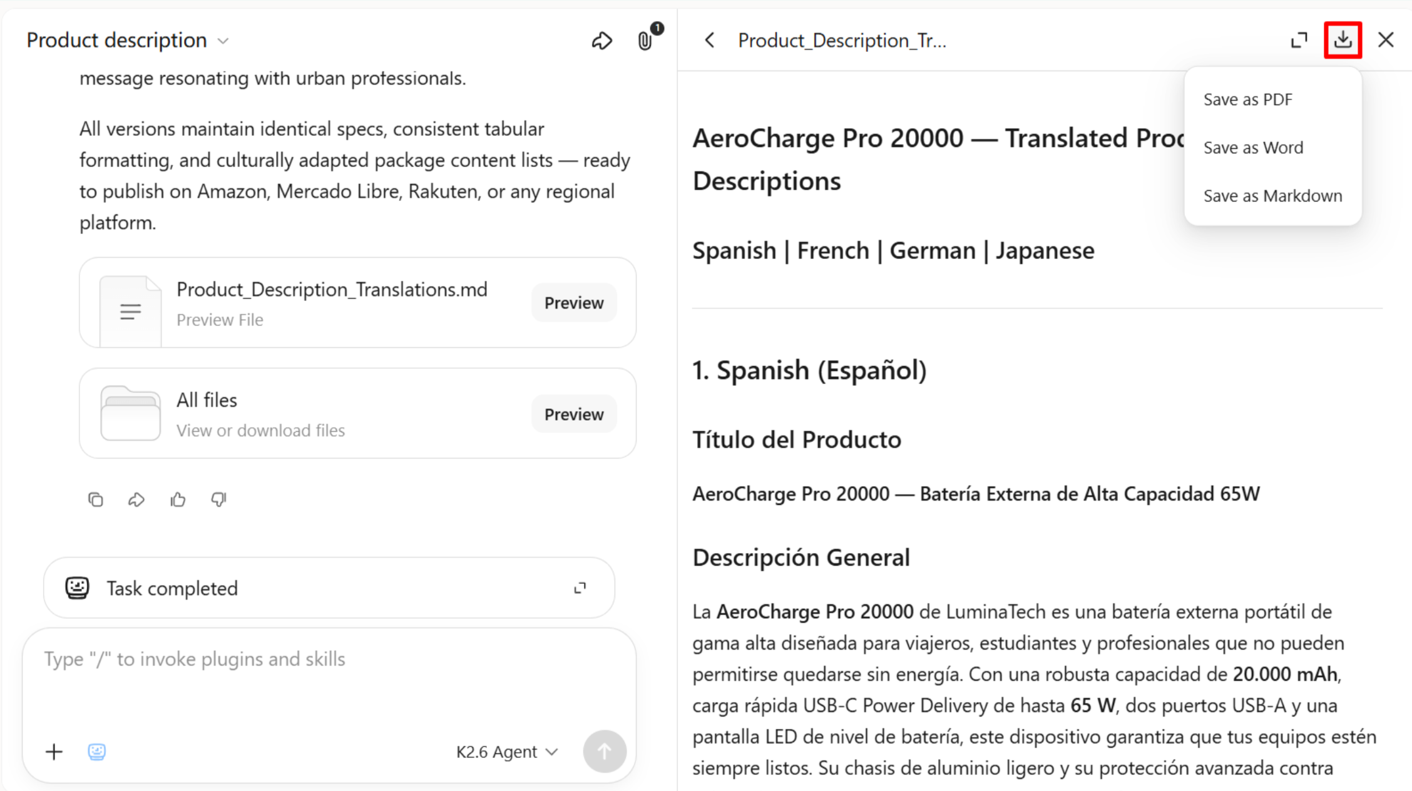Open the Product description title dropdown
This screenshot has height=791, width=1412.
pos(128,41)
